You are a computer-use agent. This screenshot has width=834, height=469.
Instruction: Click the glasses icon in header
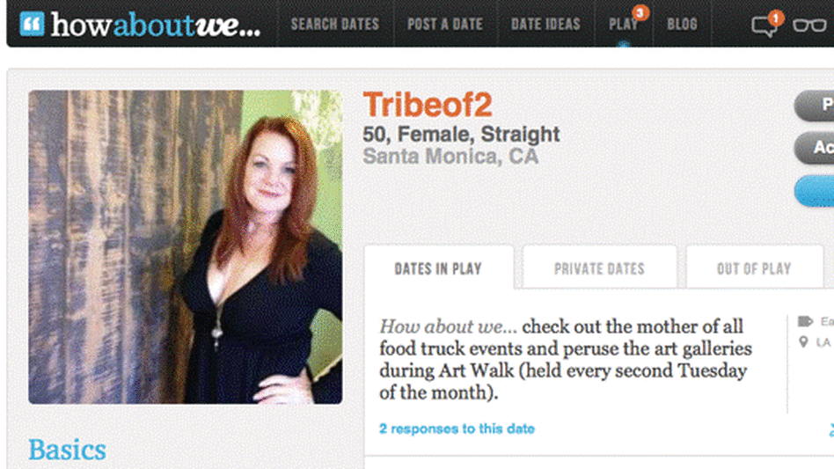809,25
